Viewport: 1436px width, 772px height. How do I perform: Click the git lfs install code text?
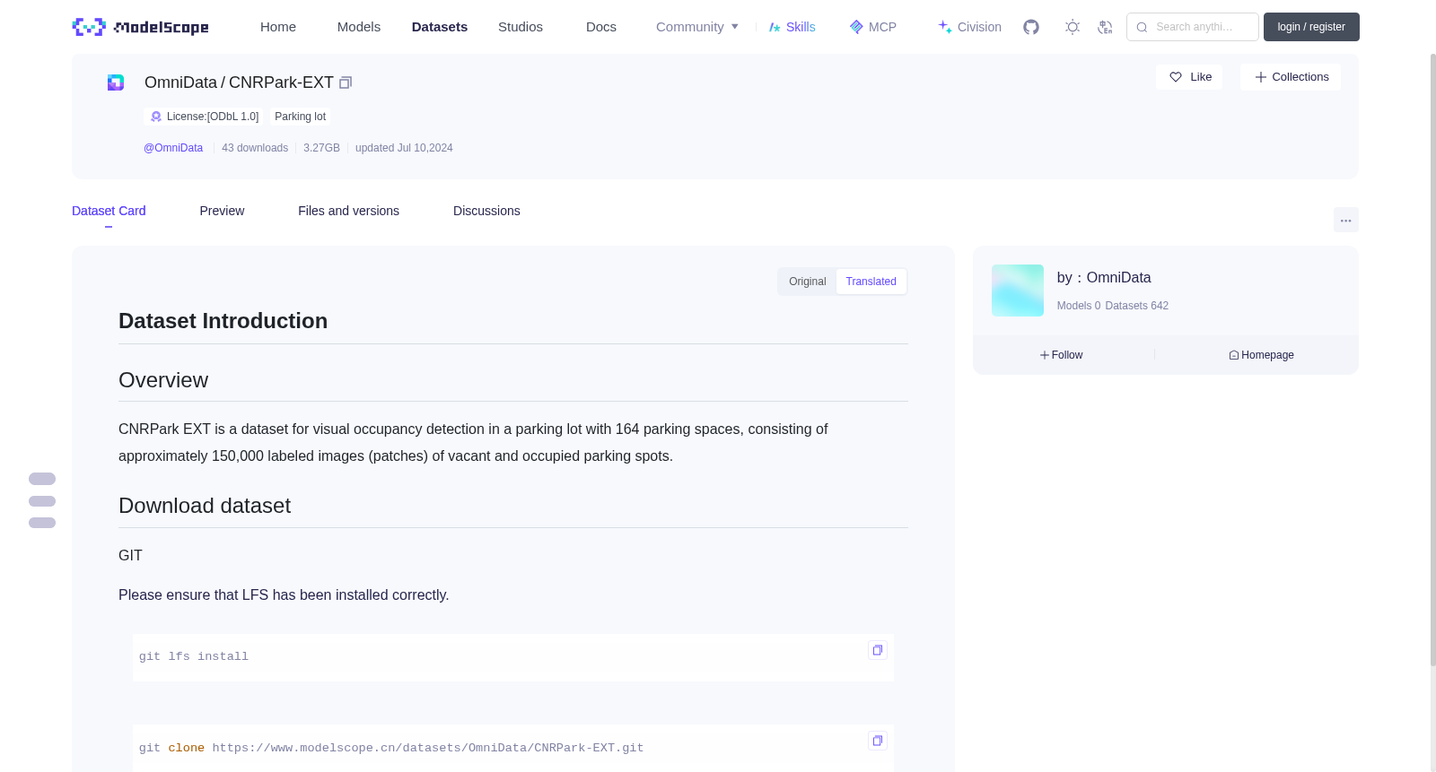pos(194,656)
